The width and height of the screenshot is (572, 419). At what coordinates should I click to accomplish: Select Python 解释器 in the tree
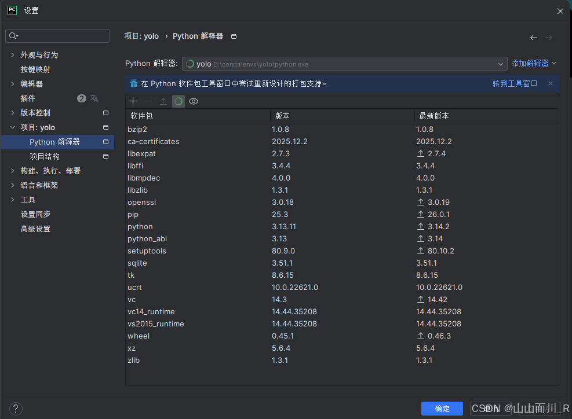(57, 142)
